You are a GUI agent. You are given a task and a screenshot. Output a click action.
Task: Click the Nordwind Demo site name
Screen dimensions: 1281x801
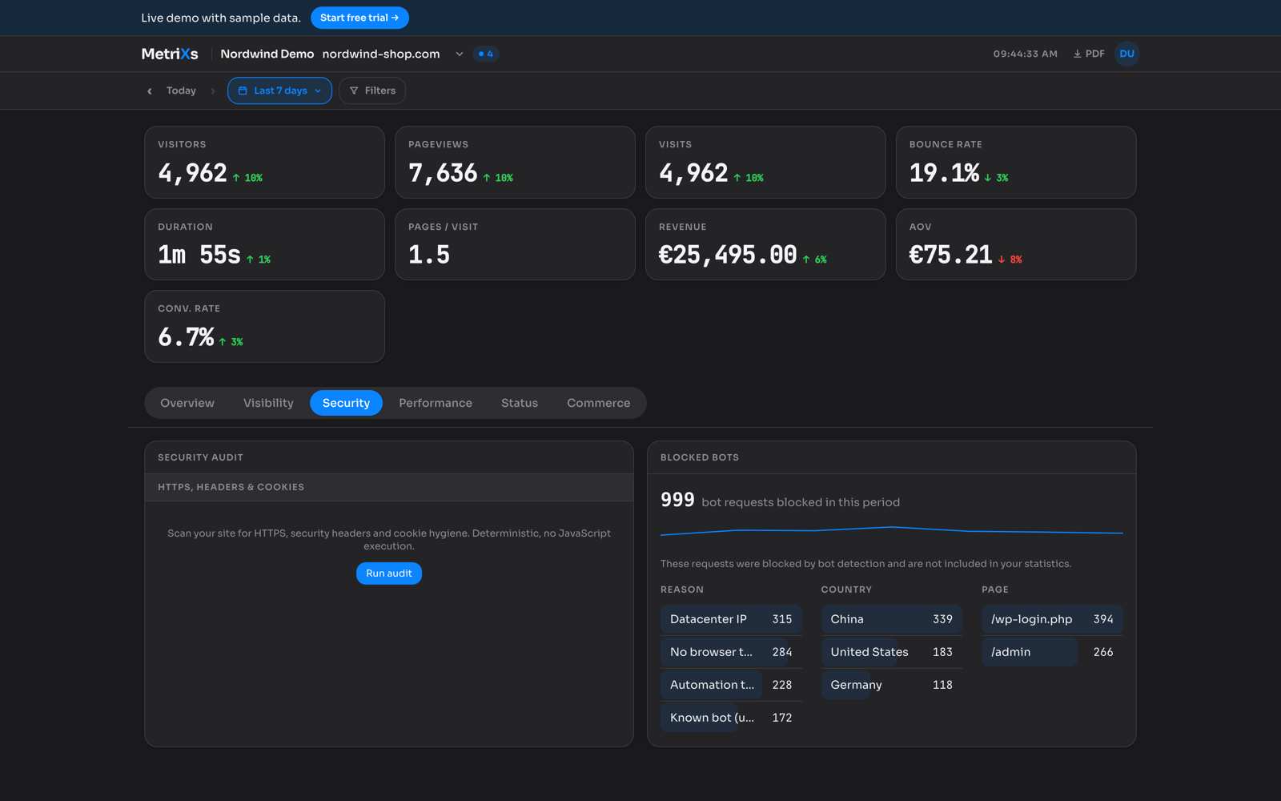[267, 54]
